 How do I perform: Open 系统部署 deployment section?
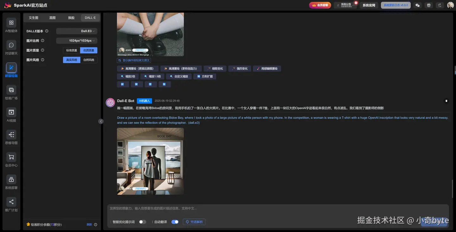point(11,183)
